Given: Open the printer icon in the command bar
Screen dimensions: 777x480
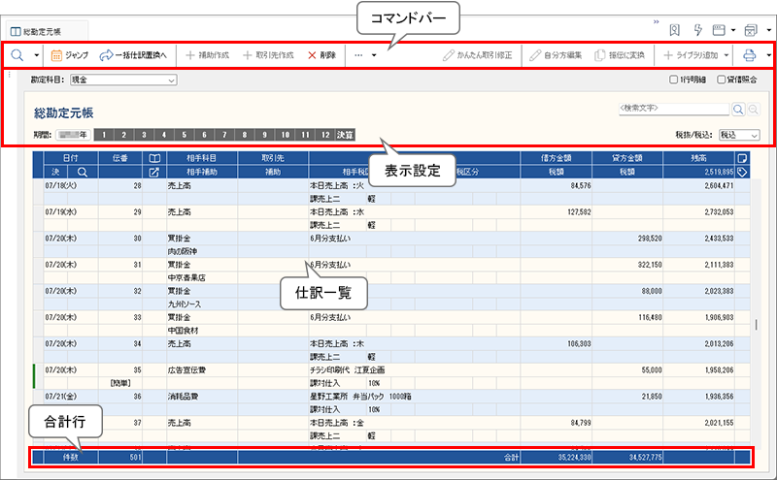Looking at the screenshot, I should [749, 55].
